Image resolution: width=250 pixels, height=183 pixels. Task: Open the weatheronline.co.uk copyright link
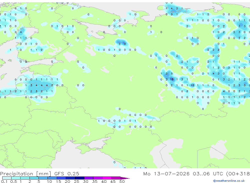(x=229, y=181)
